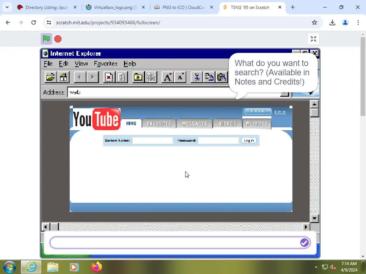The width and height of the screenshot is (366, 274).
Task: Open Windows Explorer folder in taskbar
Action: [x=53, y=267]
